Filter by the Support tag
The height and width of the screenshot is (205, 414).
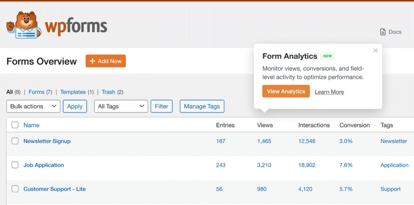click(x=391, y=189)
